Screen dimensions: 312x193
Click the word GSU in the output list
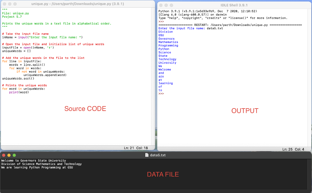tap(161, 35)
